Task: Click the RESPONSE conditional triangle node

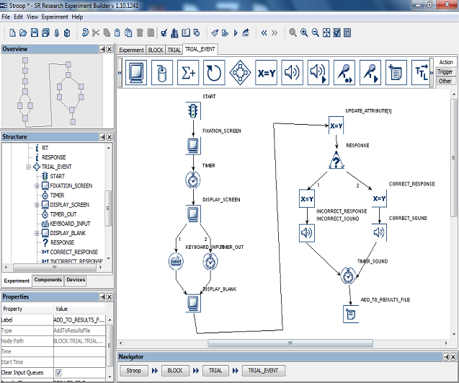Action: [x=337, y=160]
